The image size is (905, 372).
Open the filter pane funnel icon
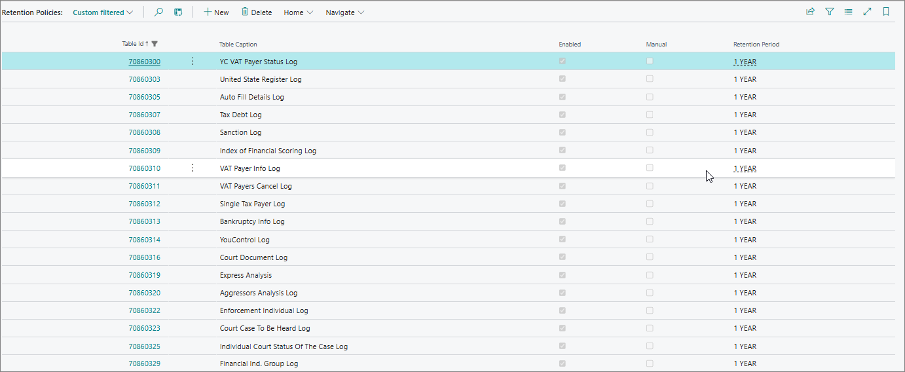tap(829, 12)
